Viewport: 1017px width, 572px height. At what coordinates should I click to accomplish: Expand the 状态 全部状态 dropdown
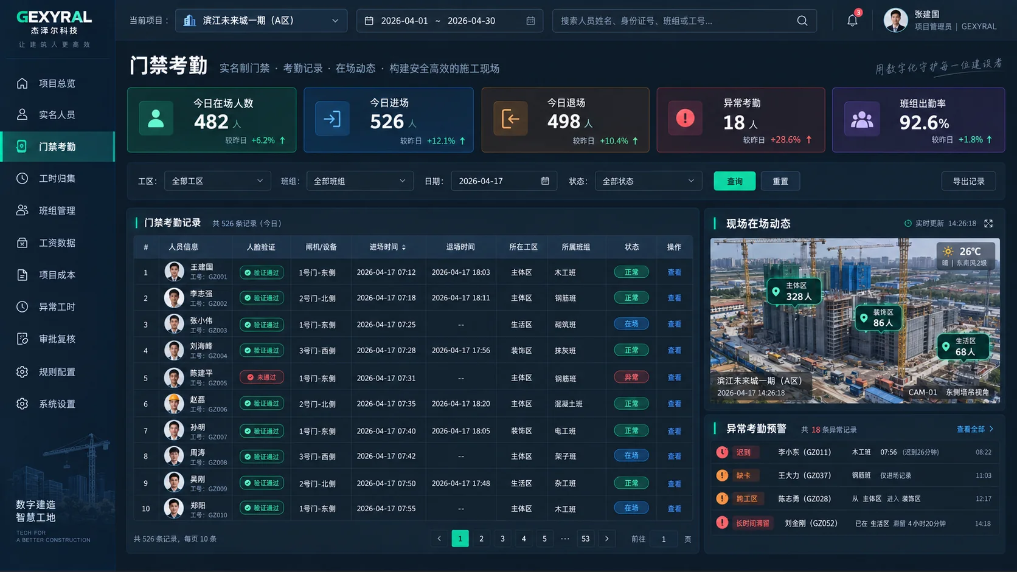pos(648,181)
